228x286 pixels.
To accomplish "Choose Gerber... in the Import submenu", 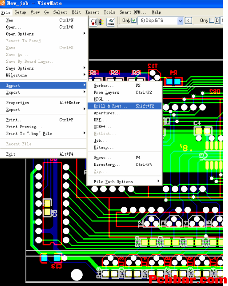I will [125, 85].
